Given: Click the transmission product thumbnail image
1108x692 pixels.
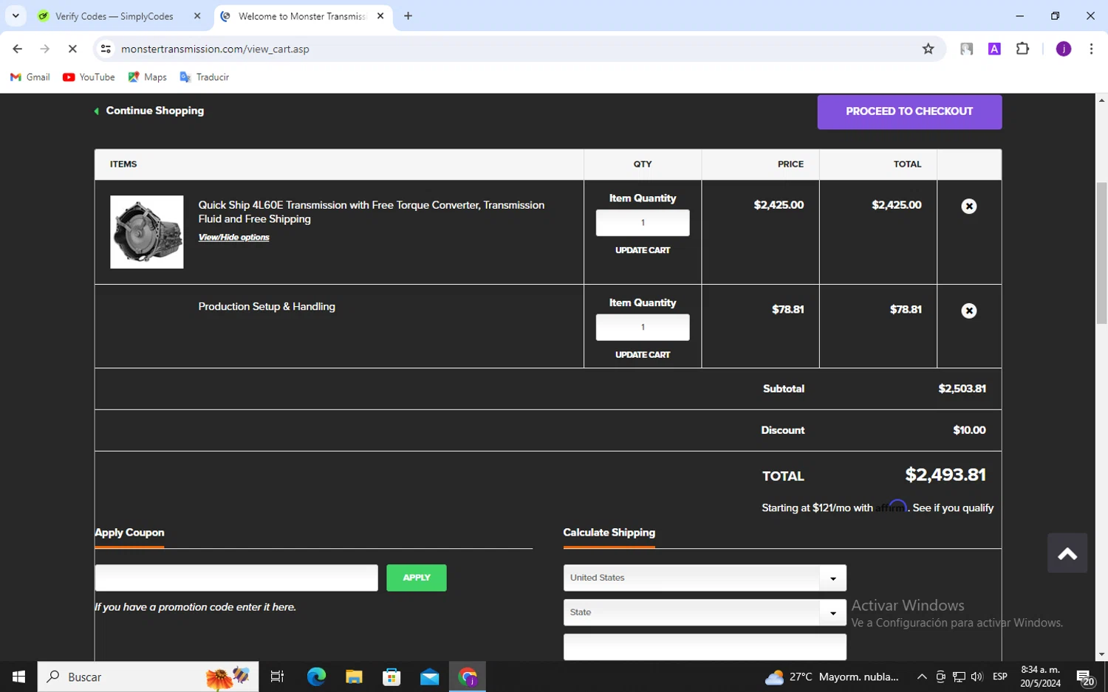Looking at the screenshot, I should coord(147,232).
